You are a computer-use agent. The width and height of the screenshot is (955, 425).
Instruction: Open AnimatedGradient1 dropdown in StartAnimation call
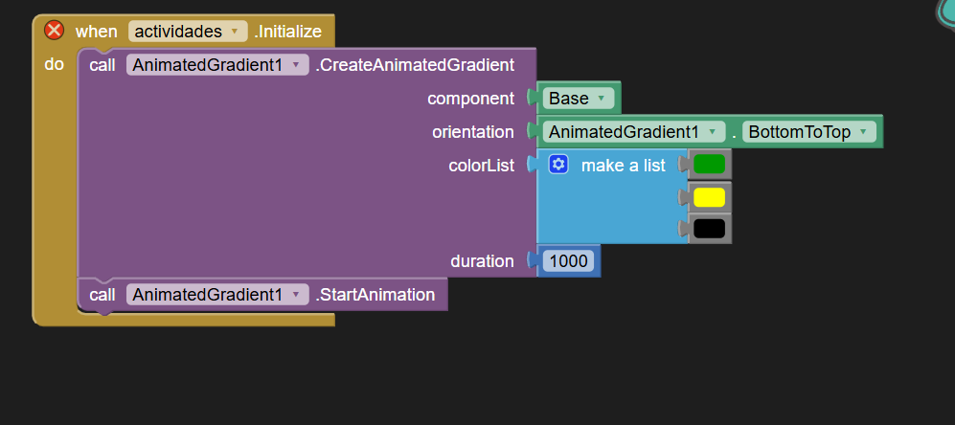pos(216,295)
